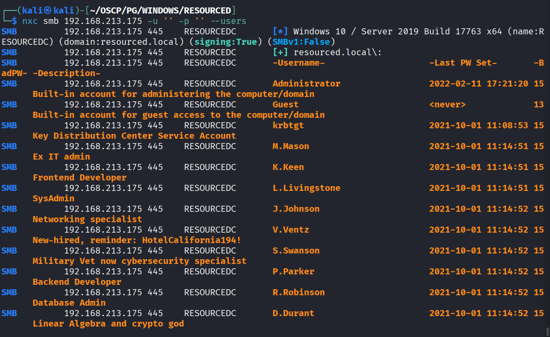The height and width of the screenshot is (337, 550).
Task: Click the Database Admin description
Action: [69, 303]
